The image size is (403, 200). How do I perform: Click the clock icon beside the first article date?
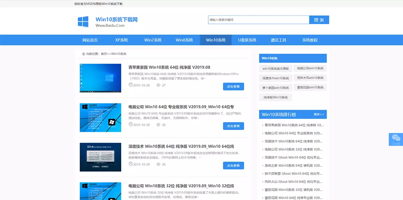(x=131, y=85)
